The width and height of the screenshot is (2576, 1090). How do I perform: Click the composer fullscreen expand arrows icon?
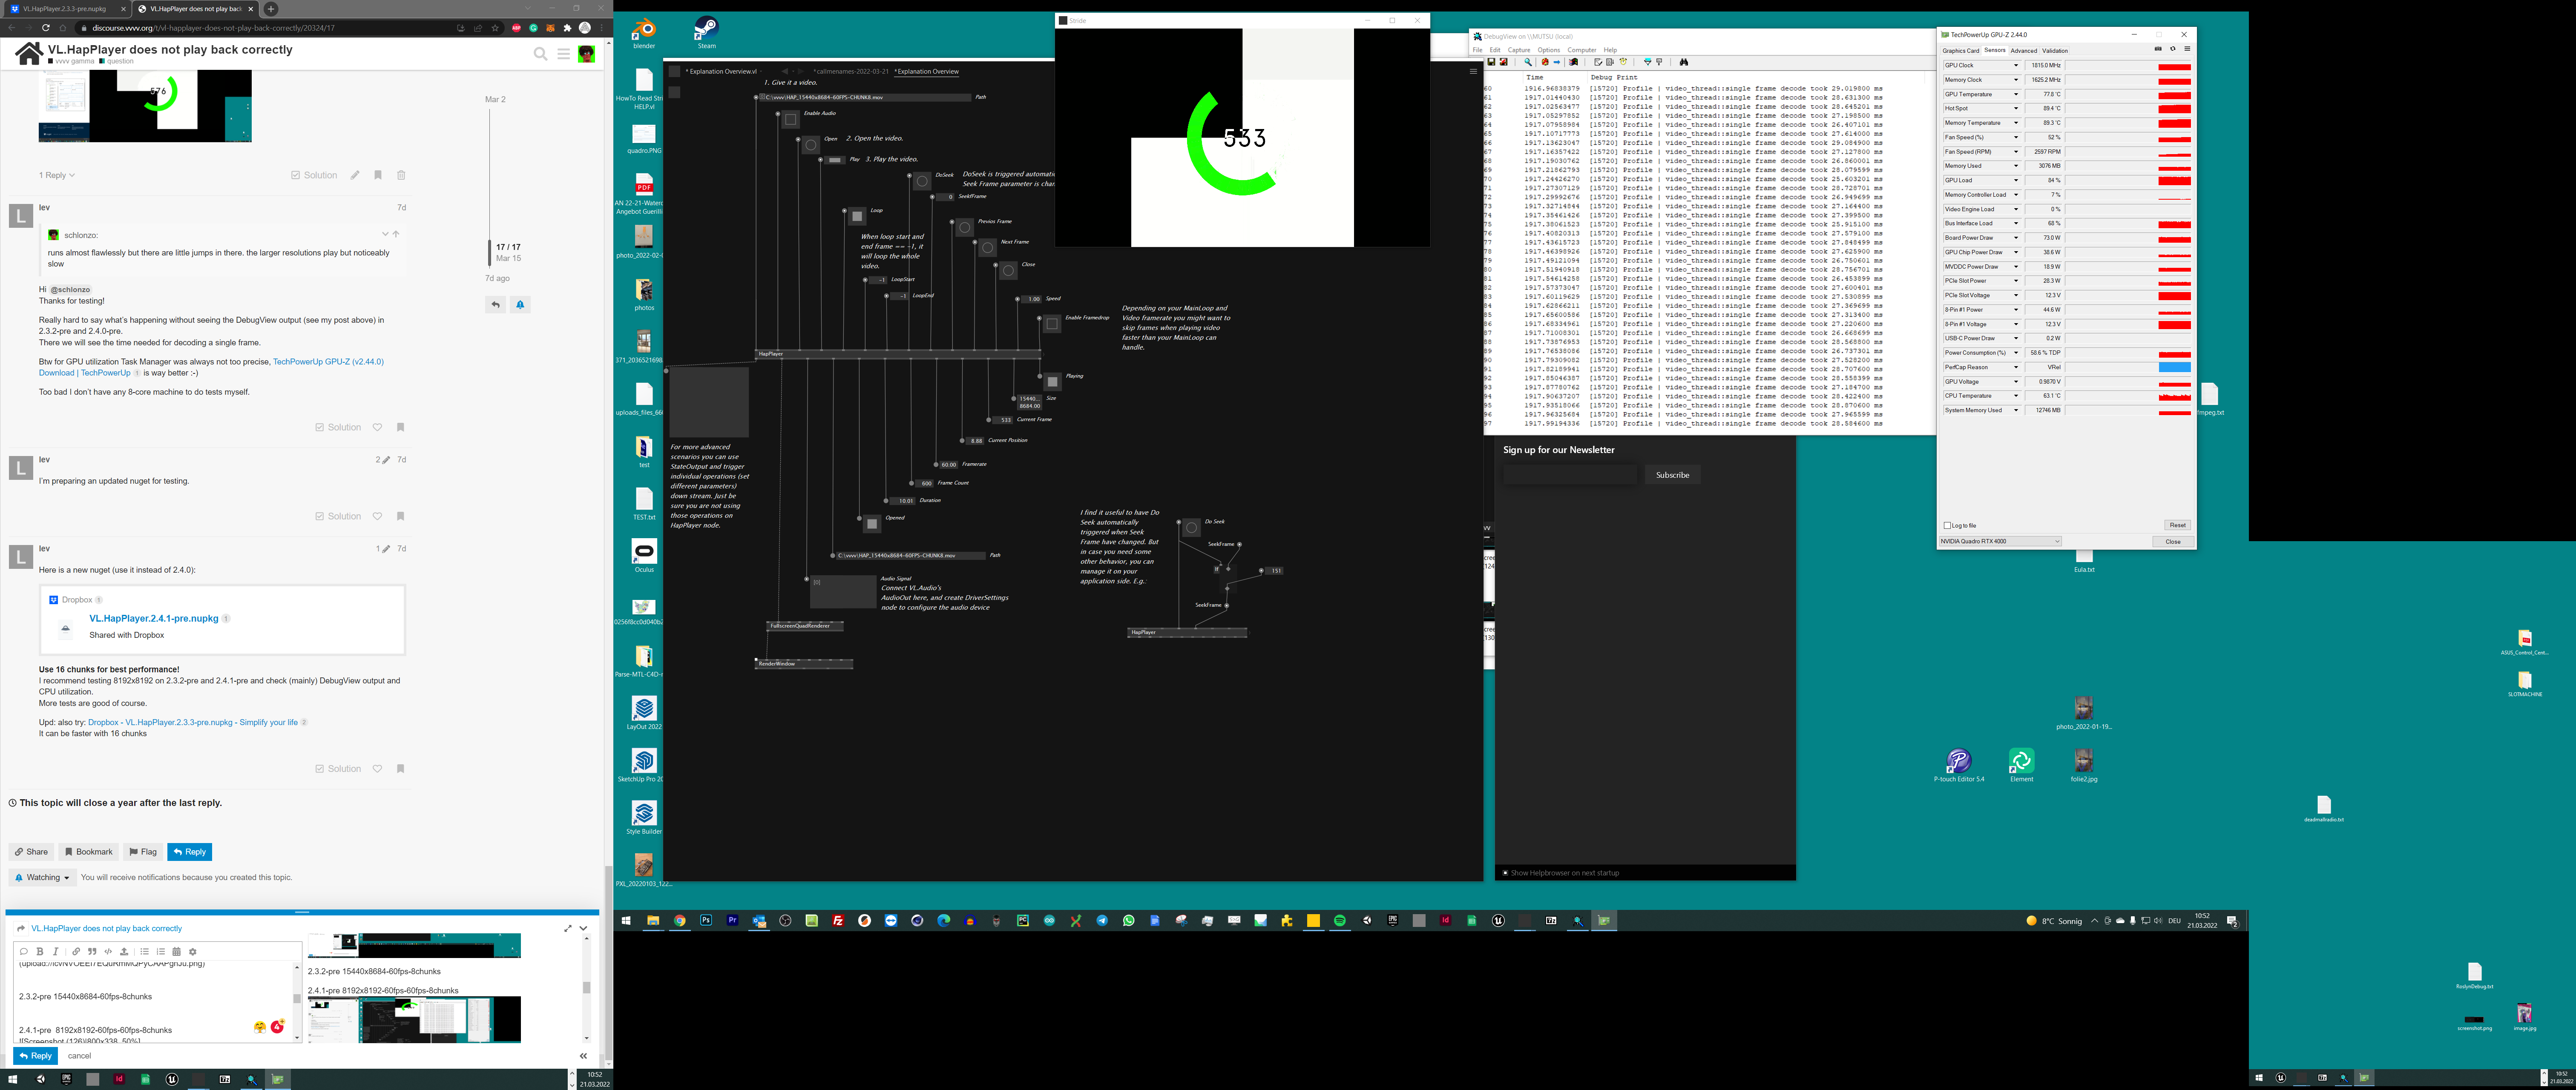coord(568,928)
